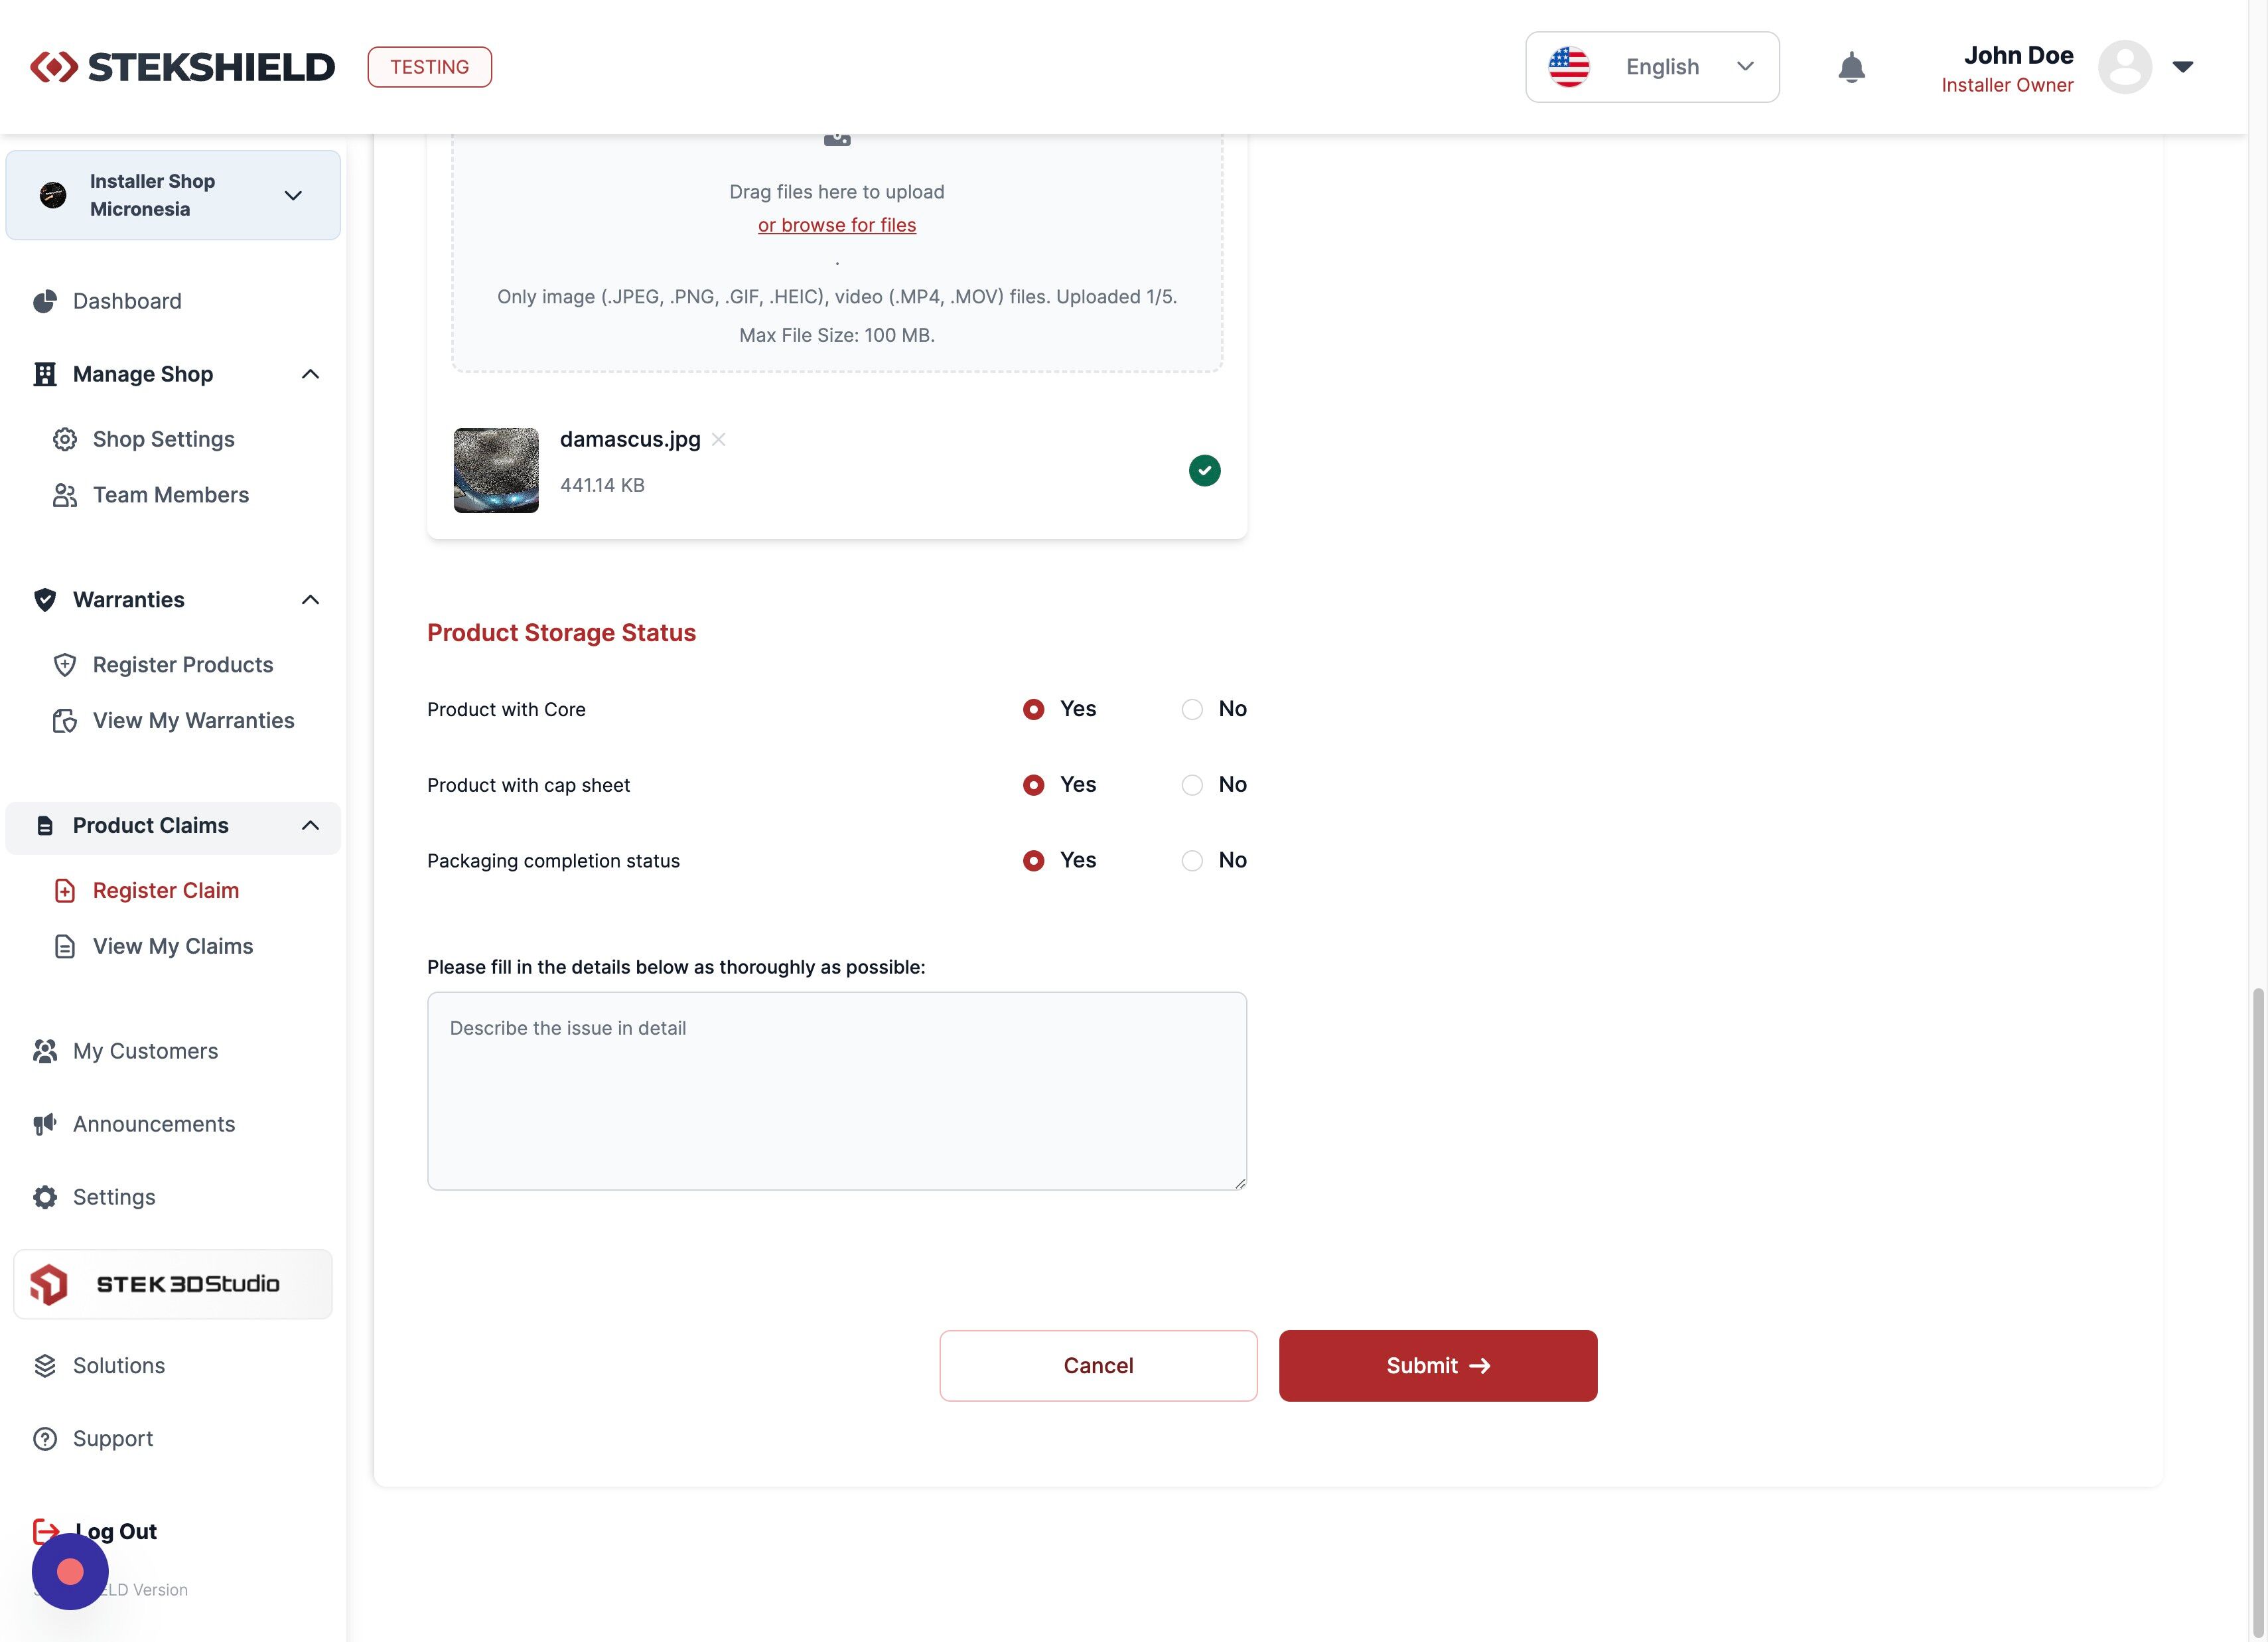The image size is (2268, 1642).
Task: Select Yes for Packaging completion status
Action: click(1034, 861)
